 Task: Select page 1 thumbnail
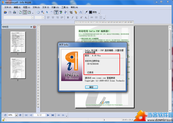point(18,42)
